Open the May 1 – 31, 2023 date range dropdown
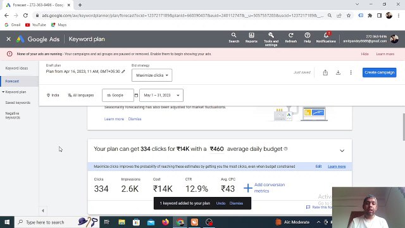405x228 pixels. click(161, 95)
